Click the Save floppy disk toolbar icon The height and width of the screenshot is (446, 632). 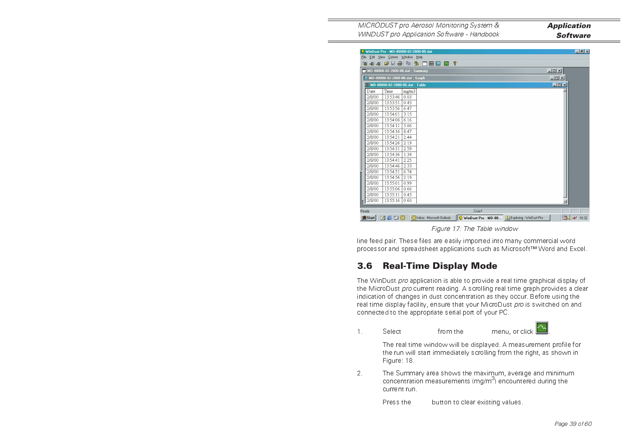click(x=393, y=64)
